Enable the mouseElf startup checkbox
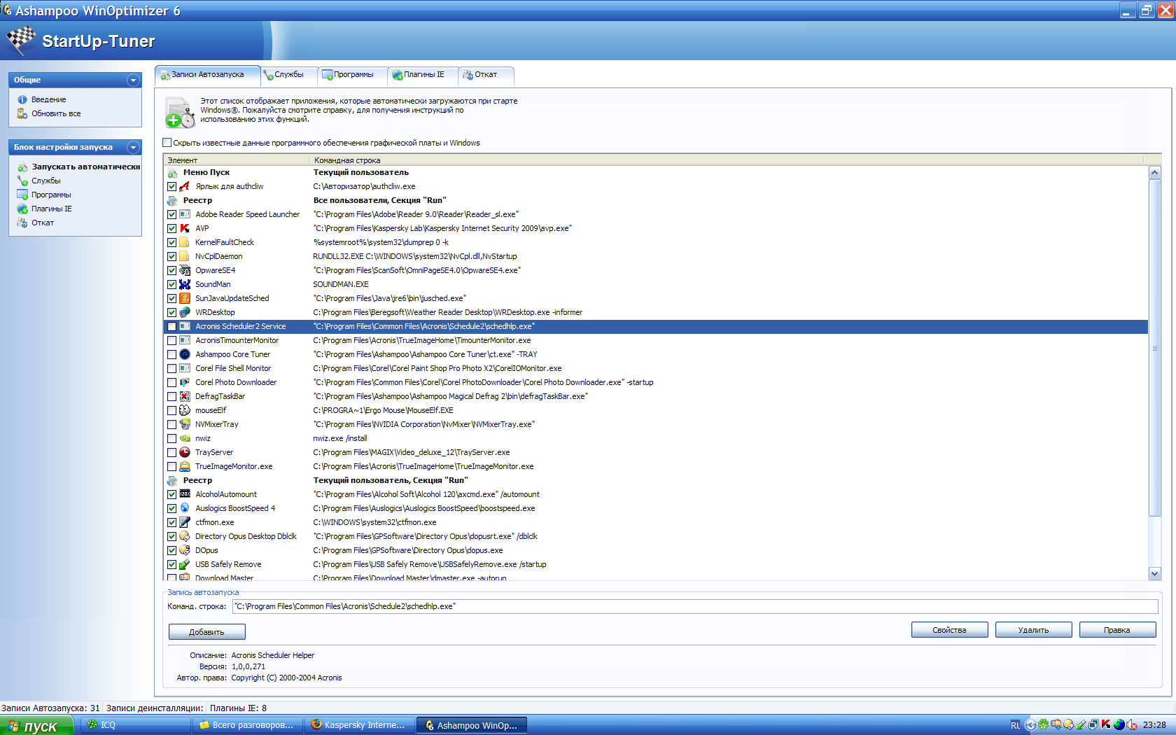 pyautogui.click(x=171, y=410)
